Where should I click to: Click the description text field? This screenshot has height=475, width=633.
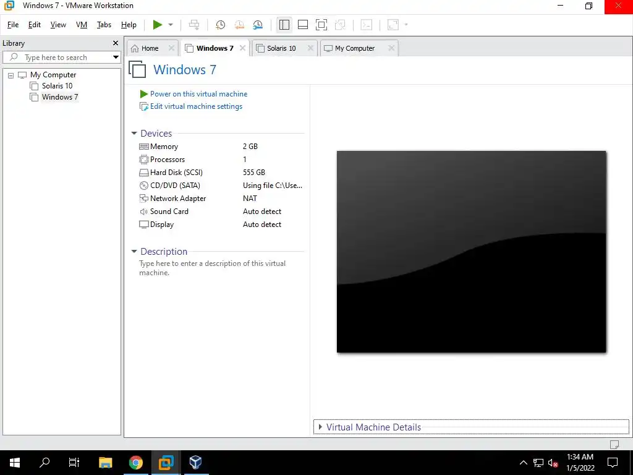[221, 268]
